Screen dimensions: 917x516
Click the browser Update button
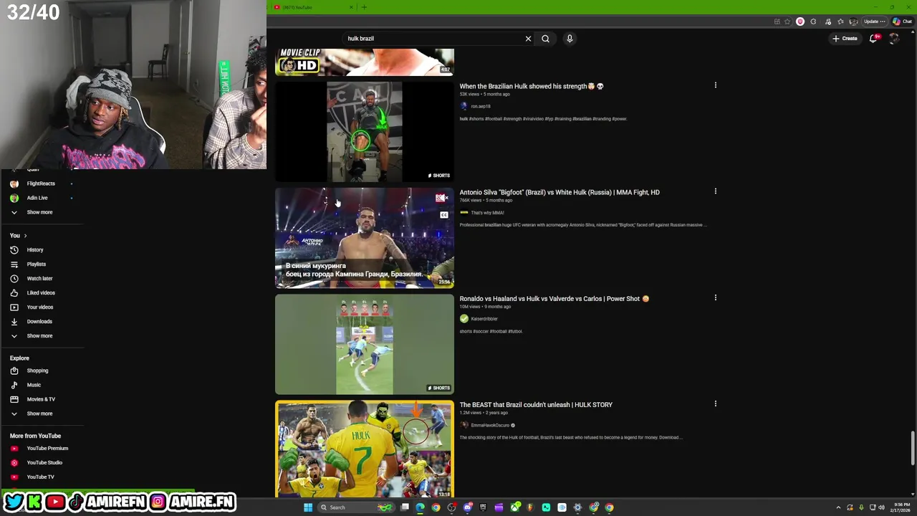pos(875,21)
